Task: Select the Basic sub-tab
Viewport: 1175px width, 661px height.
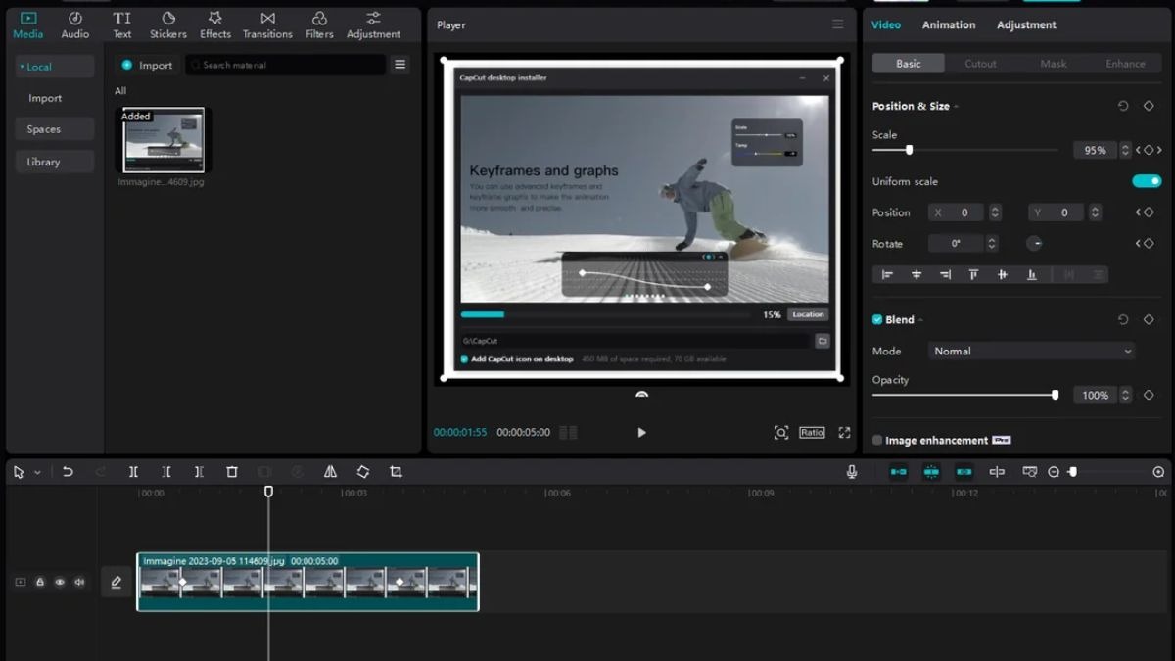Action: [909, 64]
